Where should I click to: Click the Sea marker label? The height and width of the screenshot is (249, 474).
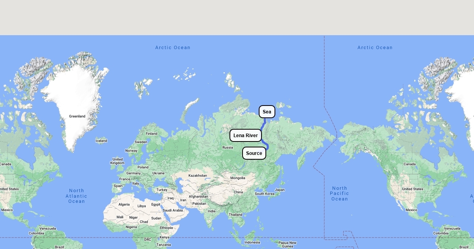pyautogui.click(x=267, y=112)
